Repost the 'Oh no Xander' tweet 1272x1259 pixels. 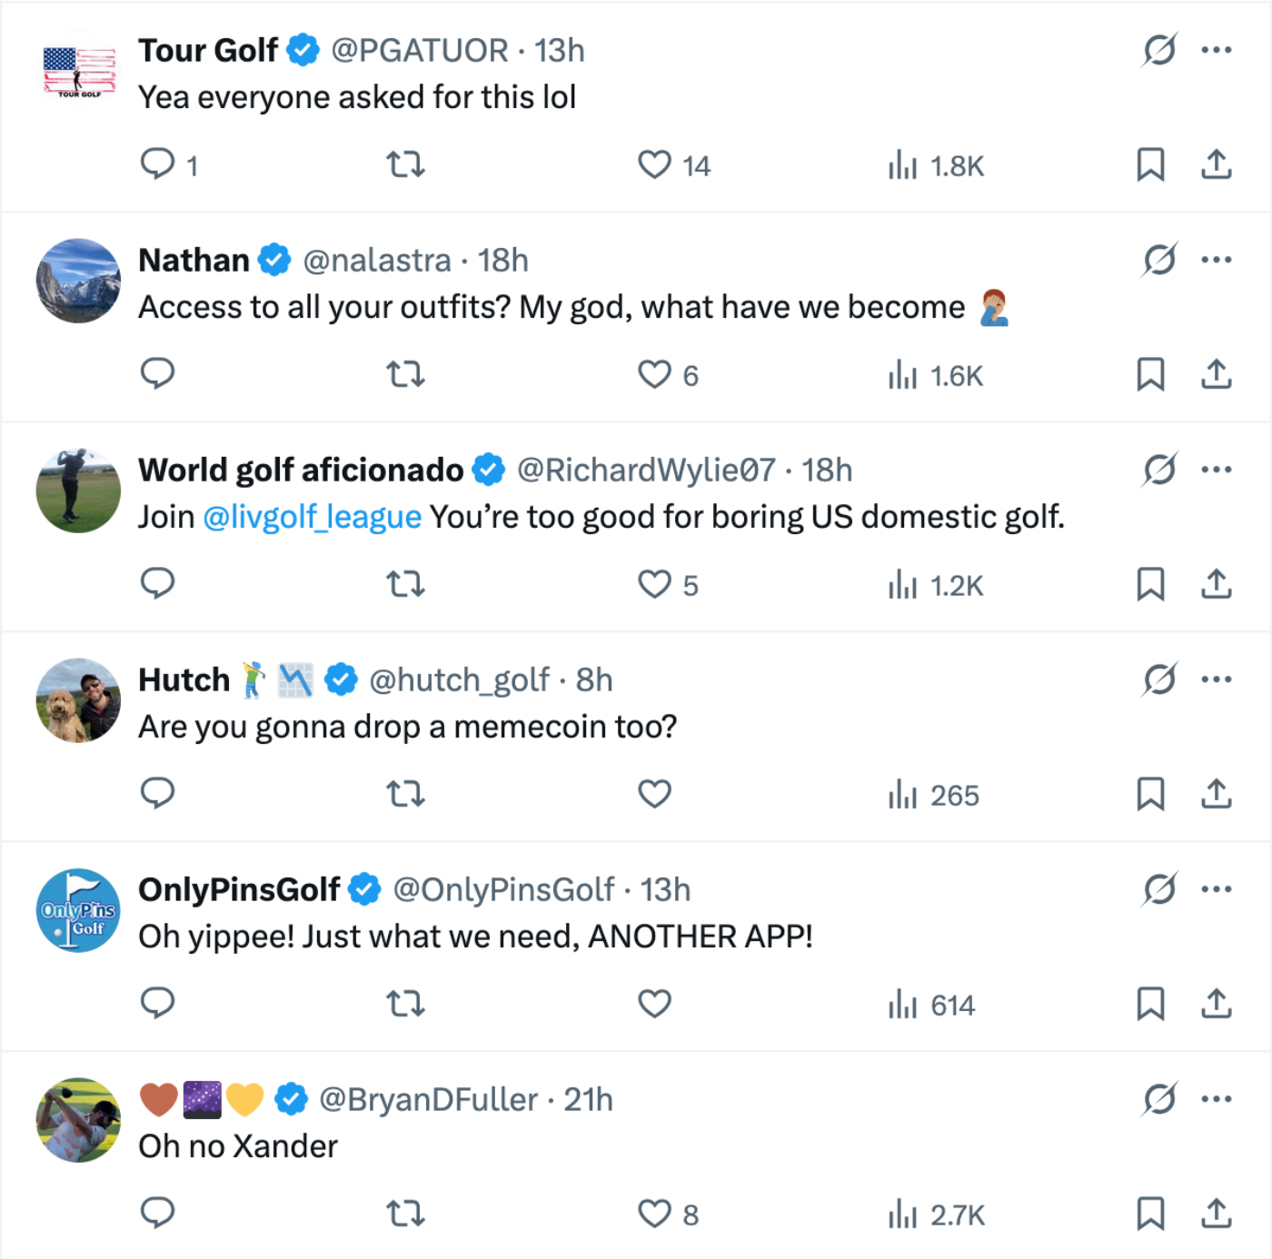point(405,1213)
